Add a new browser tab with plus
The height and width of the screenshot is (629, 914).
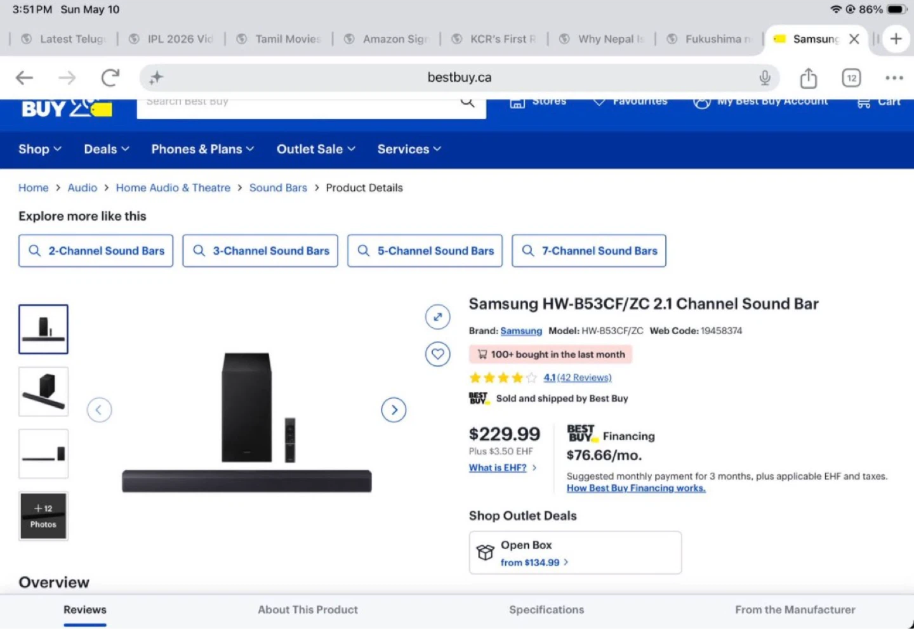[896, 39]
